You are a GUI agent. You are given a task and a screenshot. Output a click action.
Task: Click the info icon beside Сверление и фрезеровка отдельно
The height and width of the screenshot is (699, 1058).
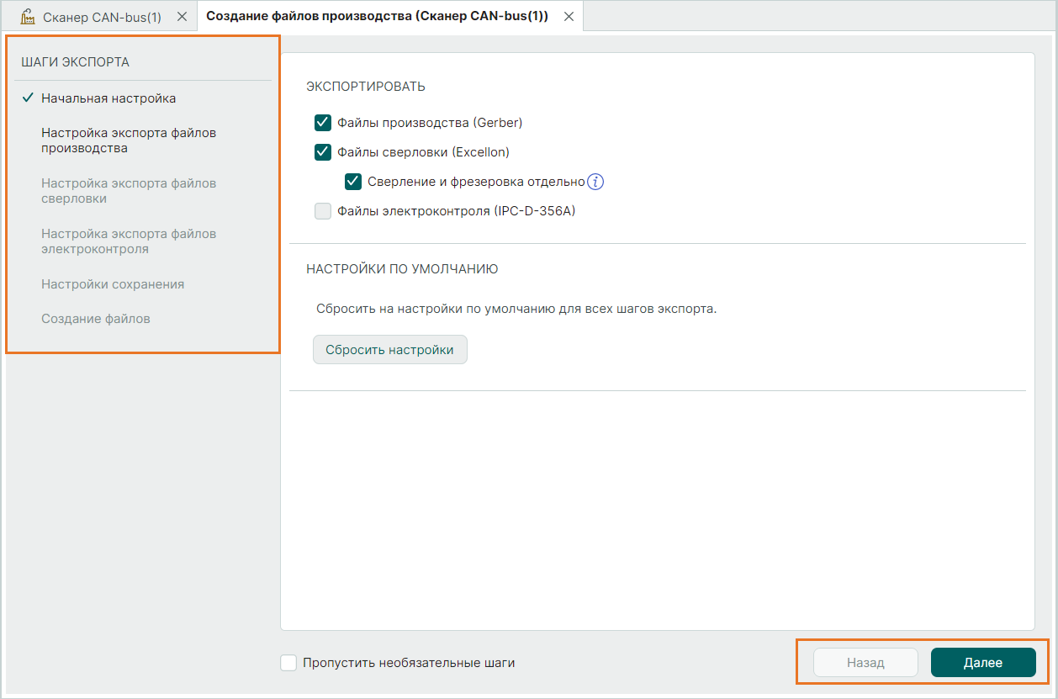(595, 182)
